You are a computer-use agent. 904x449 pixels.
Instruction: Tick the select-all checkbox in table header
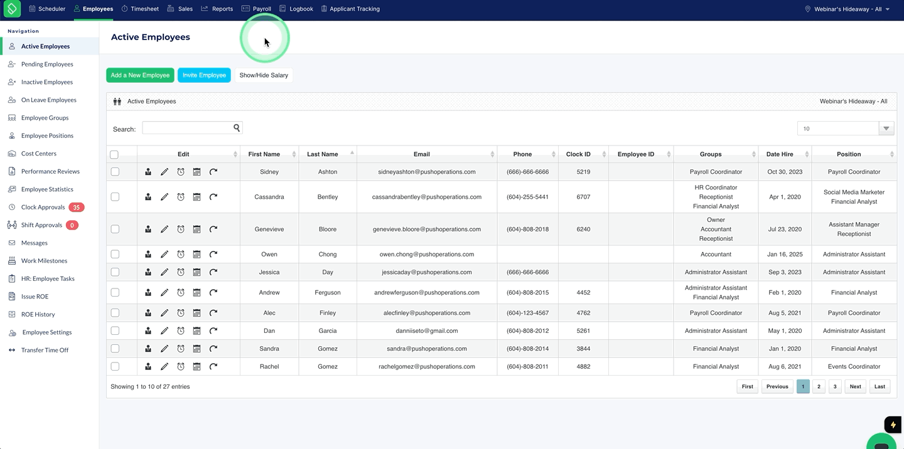[114, 155]
